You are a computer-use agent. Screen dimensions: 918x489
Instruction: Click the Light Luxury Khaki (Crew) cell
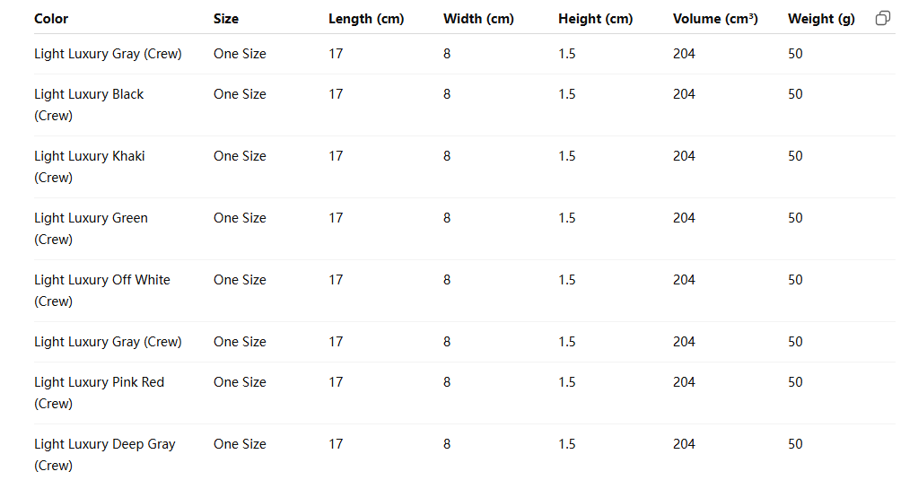pyautogui.click(x=89, y=167)
